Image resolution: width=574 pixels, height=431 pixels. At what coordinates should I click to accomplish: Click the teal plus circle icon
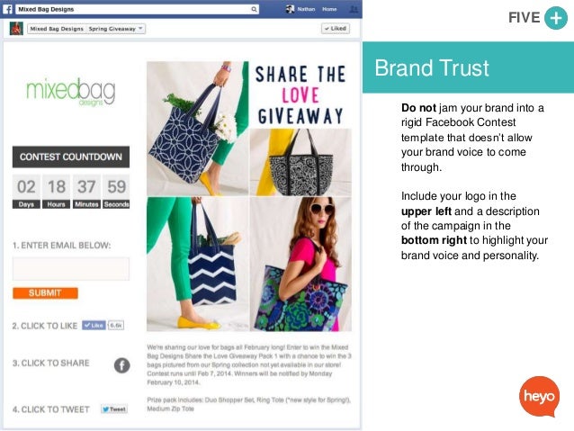(555, 18)
